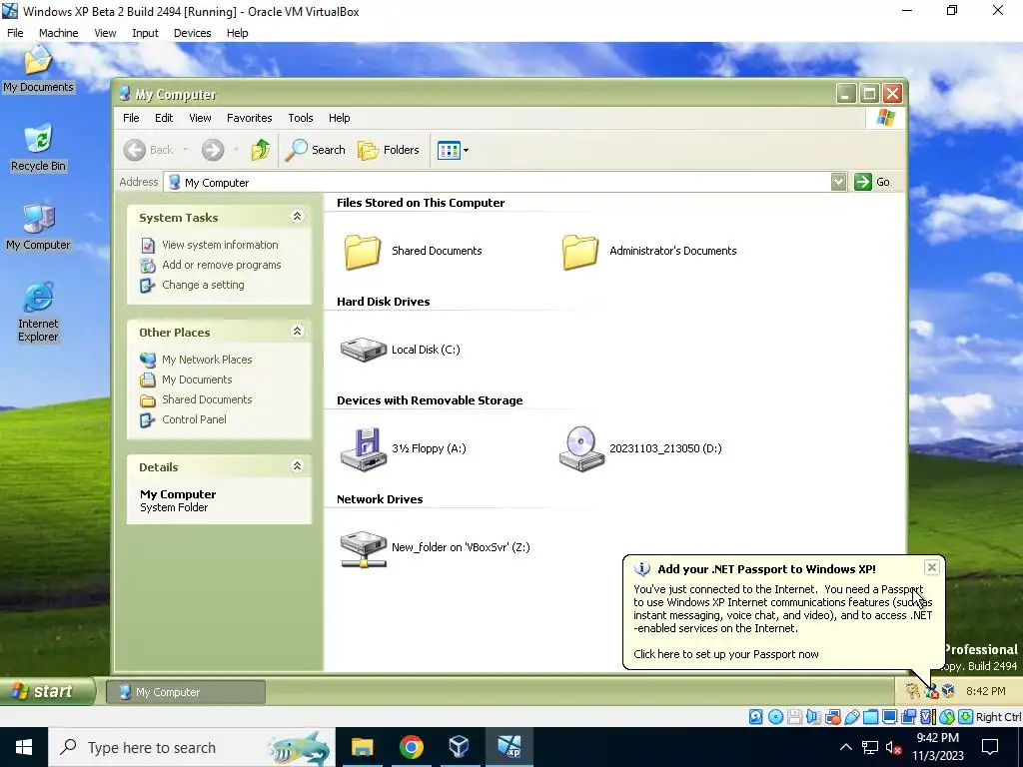This screenshot has width=1023, height=767.
Task: Open My Network Places link
Action: point(207,360)
